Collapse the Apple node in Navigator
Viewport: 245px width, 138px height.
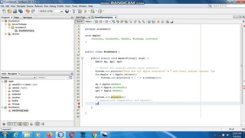2,81
